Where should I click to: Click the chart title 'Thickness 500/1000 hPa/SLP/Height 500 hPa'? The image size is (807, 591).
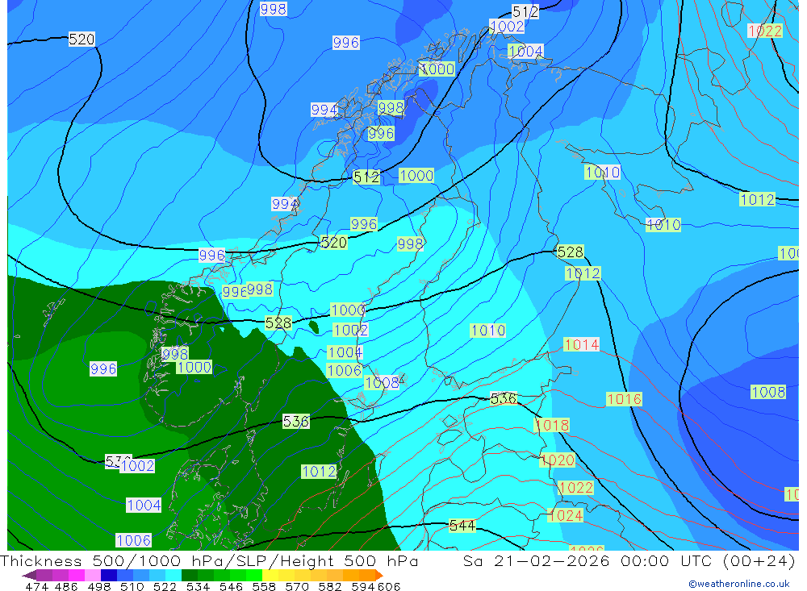point(209,560)
